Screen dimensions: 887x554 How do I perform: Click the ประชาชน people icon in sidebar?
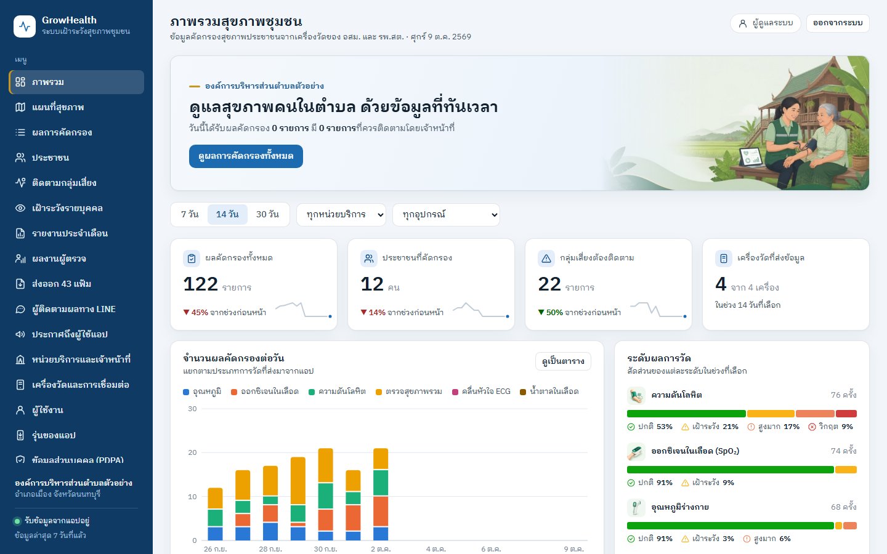20,158
